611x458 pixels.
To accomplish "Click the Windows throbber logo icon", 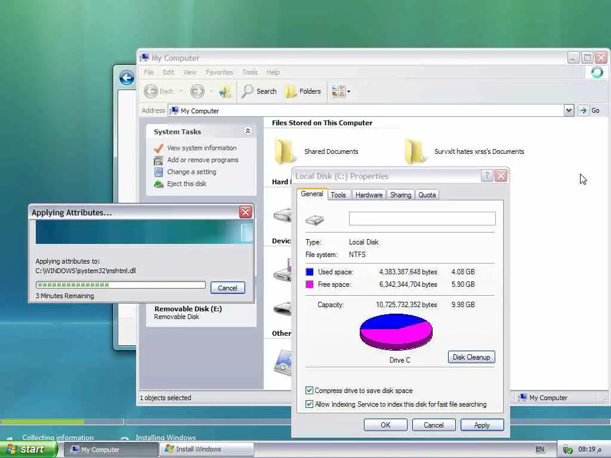I will pyautogui.click(x=597, y=72).
